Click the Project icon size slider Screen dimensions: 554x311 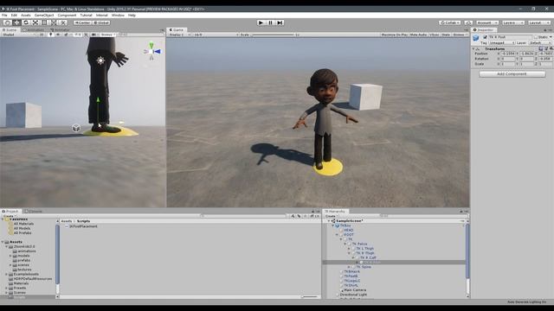click(x=310, y=297)
